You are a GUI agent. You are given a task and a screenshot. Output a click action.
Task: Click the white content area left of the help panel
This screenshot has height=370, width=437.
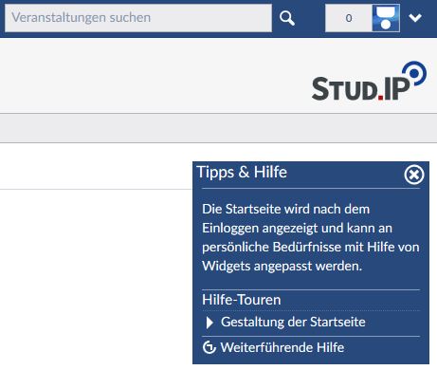[96, 278]
